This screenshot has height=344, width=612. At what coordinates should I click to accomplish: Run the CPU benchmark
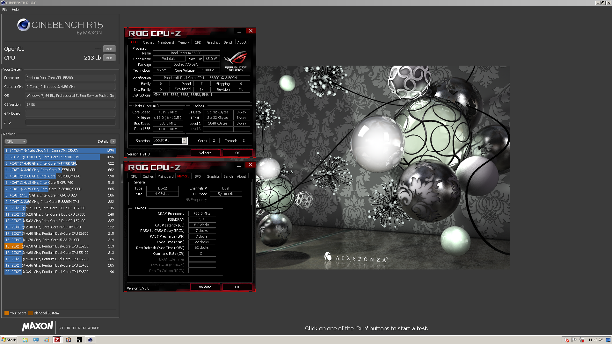[x=109, y=58]
